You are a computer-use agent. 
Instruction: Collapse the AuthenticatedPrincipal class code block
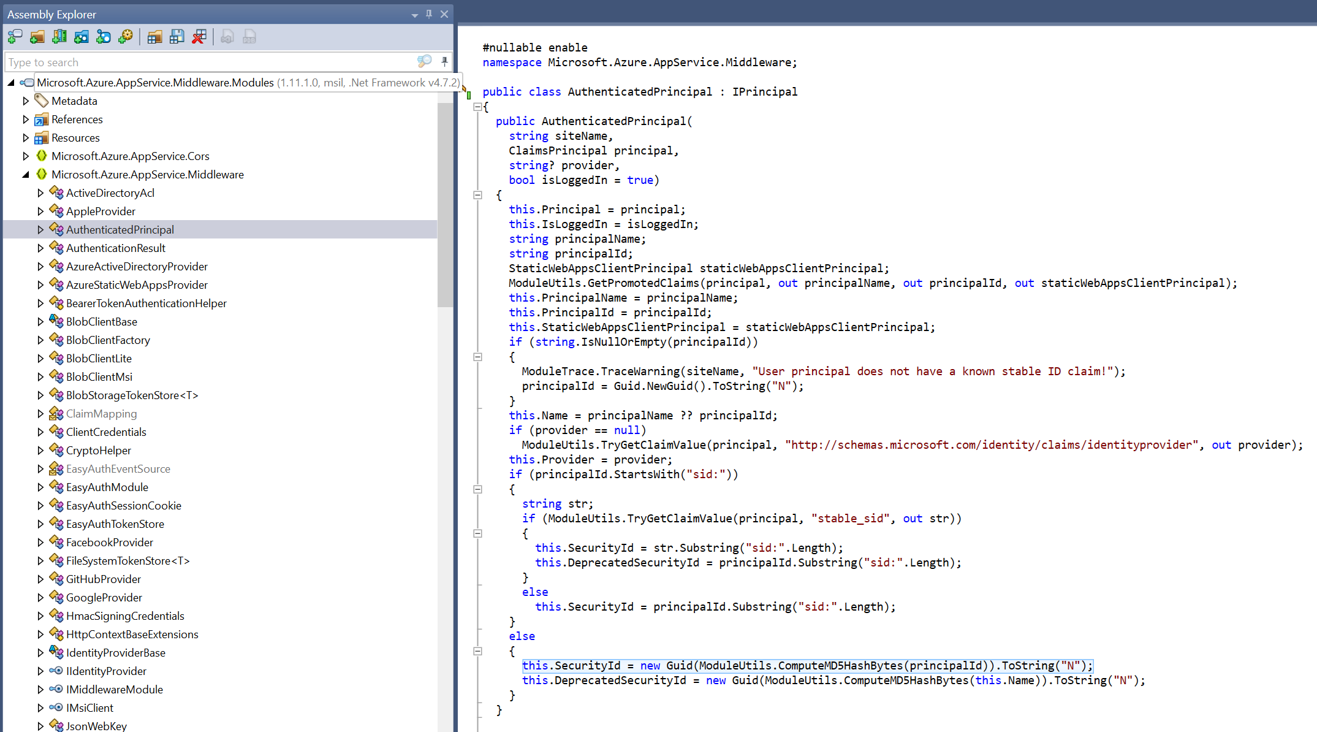(477, 107)
